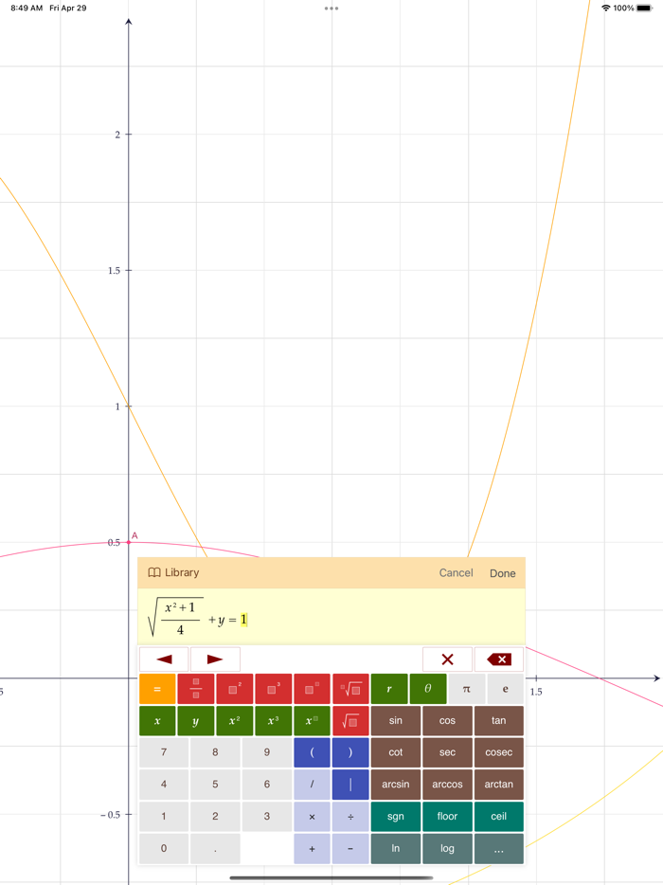Insert the log function
Image resolution: width=663 pixels, height=885 pixels.
[447, 849]
